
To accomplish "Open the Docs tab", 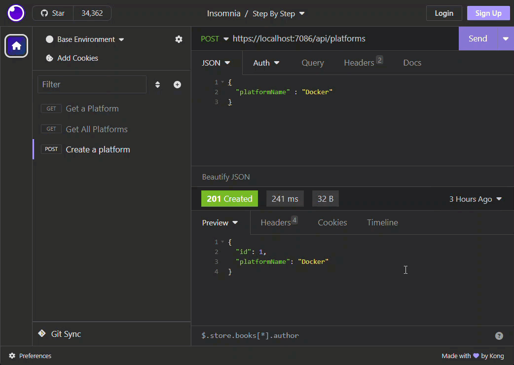I will tap(412, 63).
